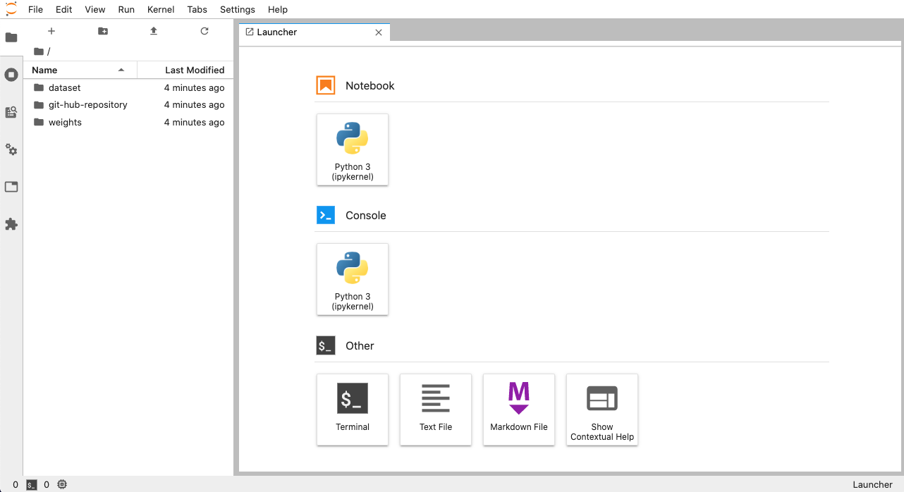Create a new folder in file browser
This screenshot has height=492, width=904.
coord(103,31)
